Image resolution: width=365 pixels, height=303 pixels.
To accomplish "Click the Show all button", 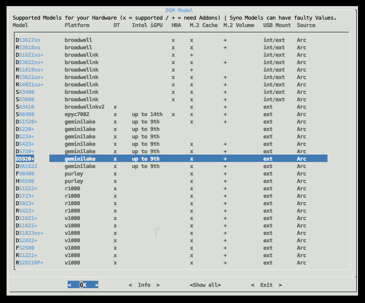I will click(x=205, y=285).
